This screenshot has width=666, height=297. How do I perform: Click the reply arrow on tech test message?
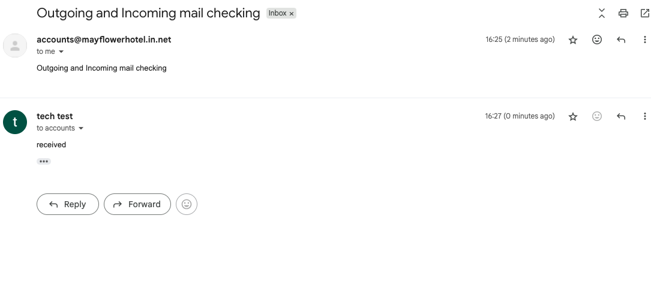(x=621, y=117)
